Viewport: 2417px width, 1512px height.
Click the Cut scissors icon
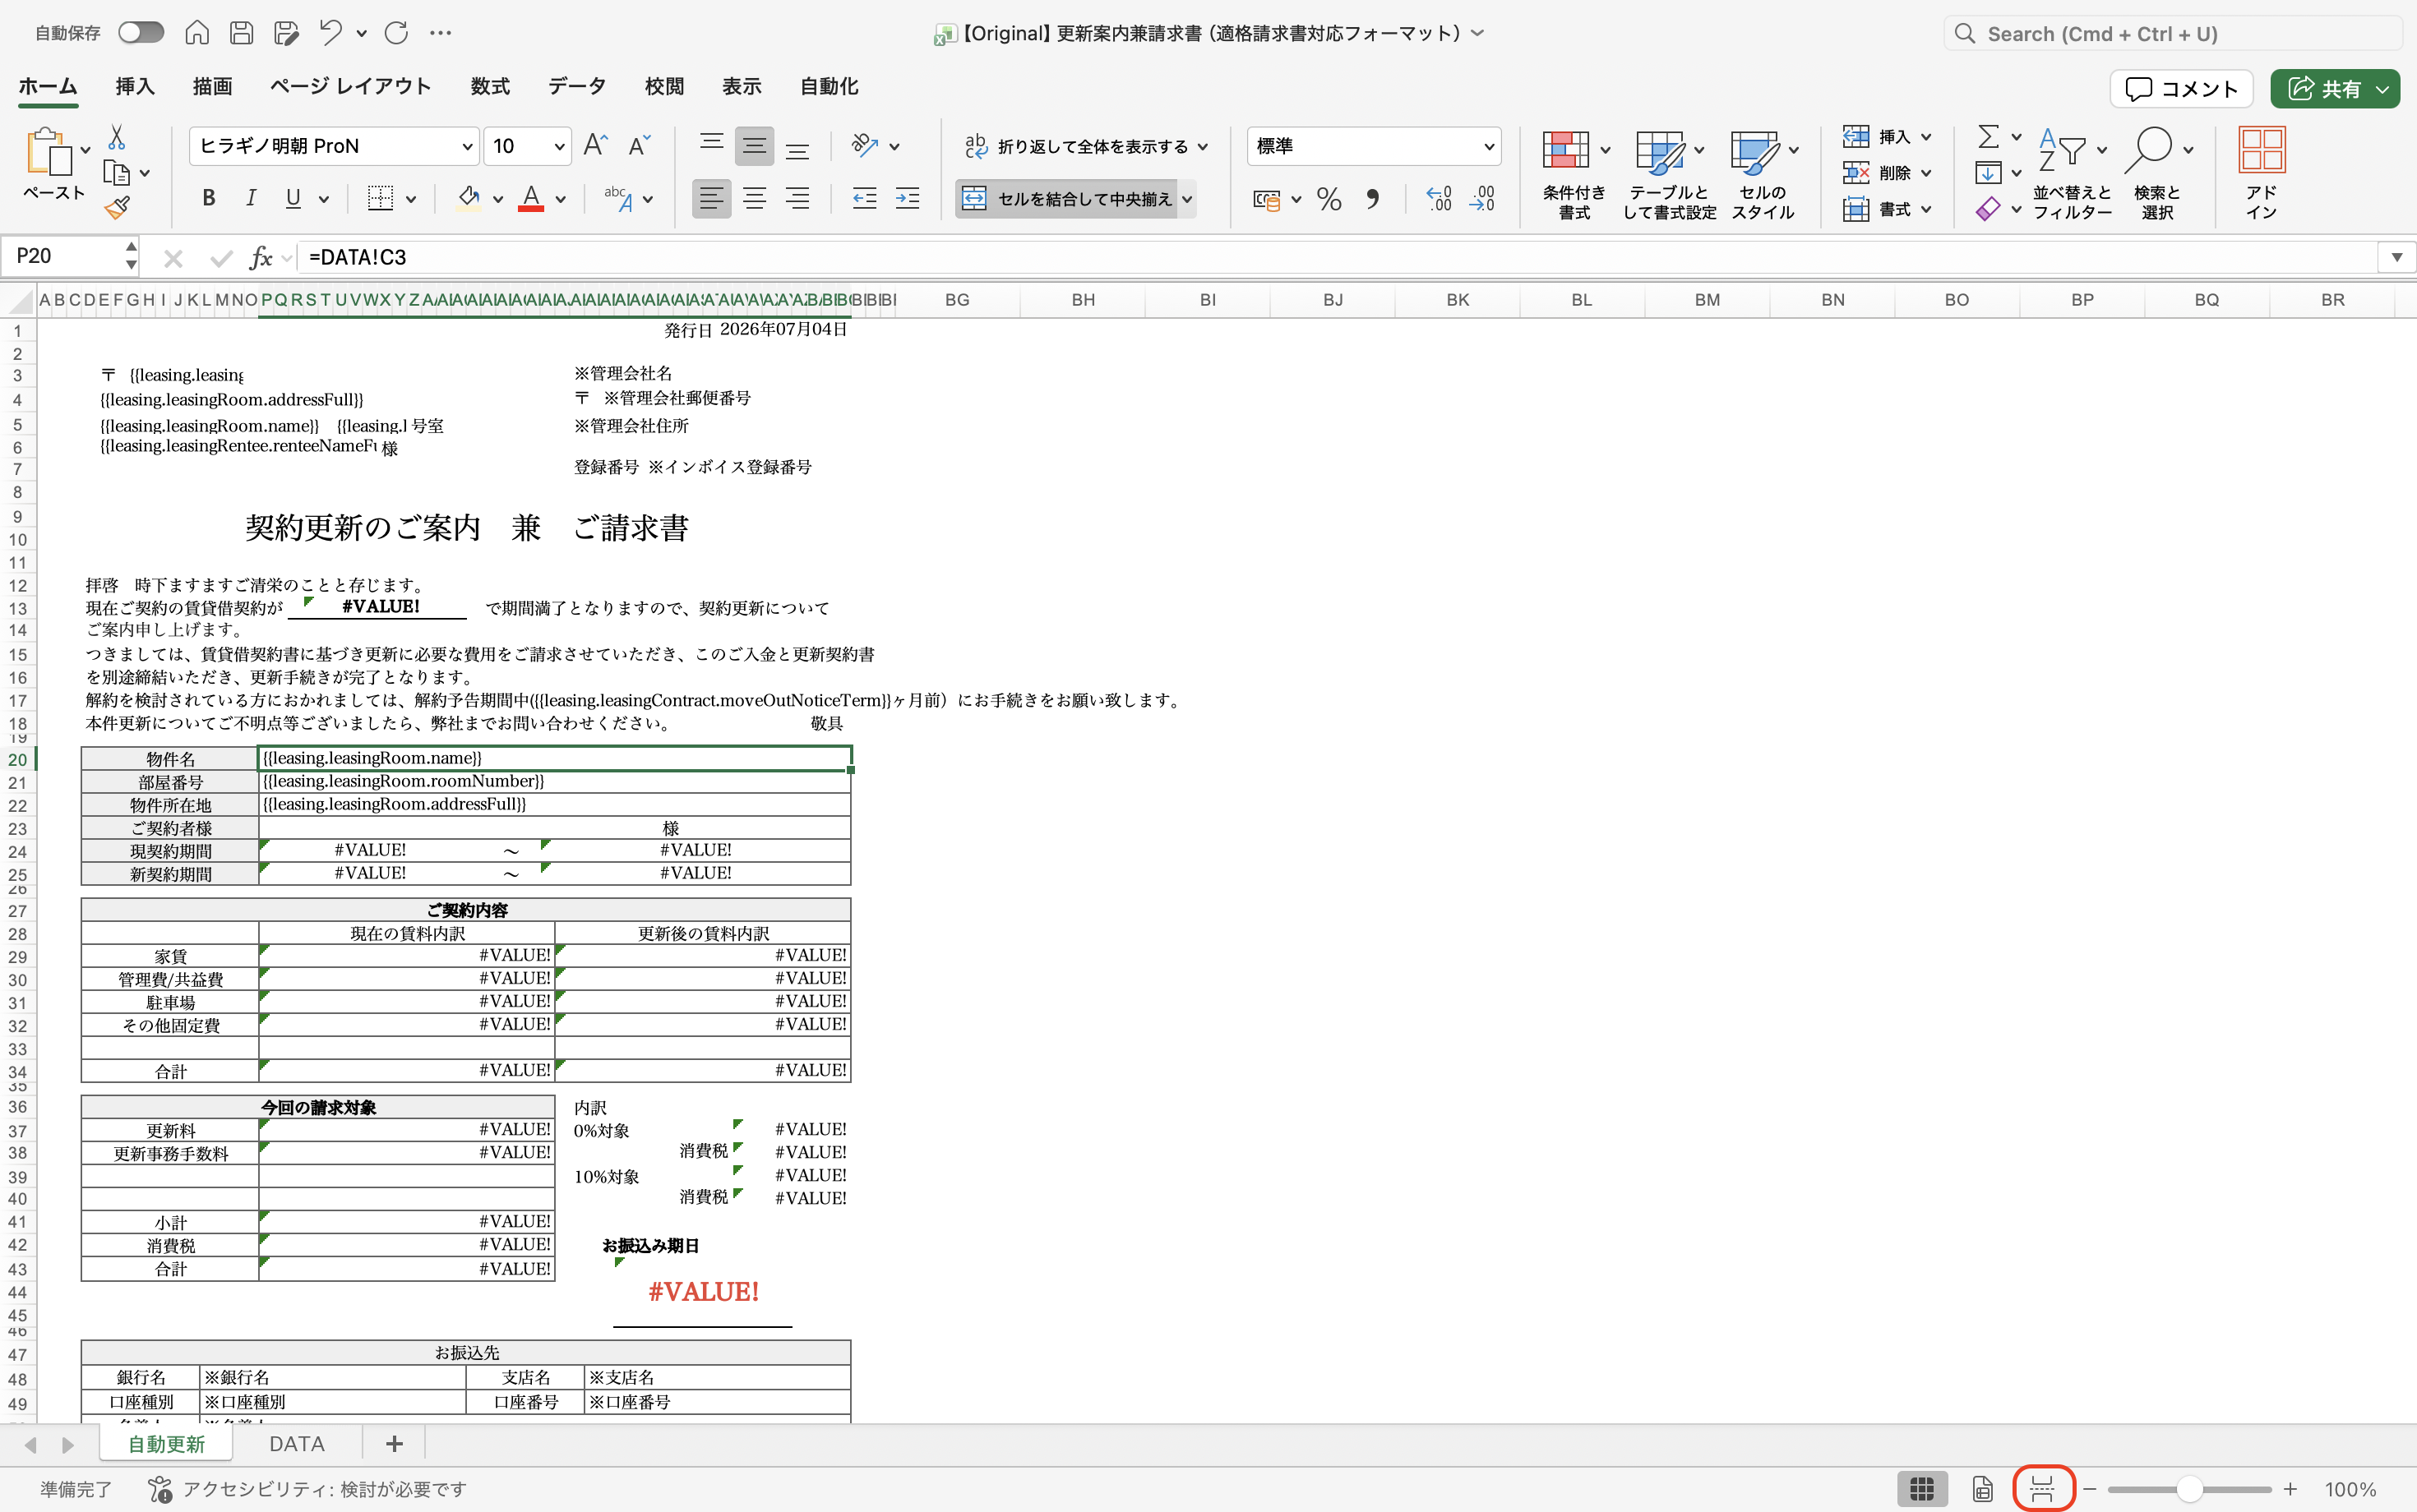(x=117, y=138)
